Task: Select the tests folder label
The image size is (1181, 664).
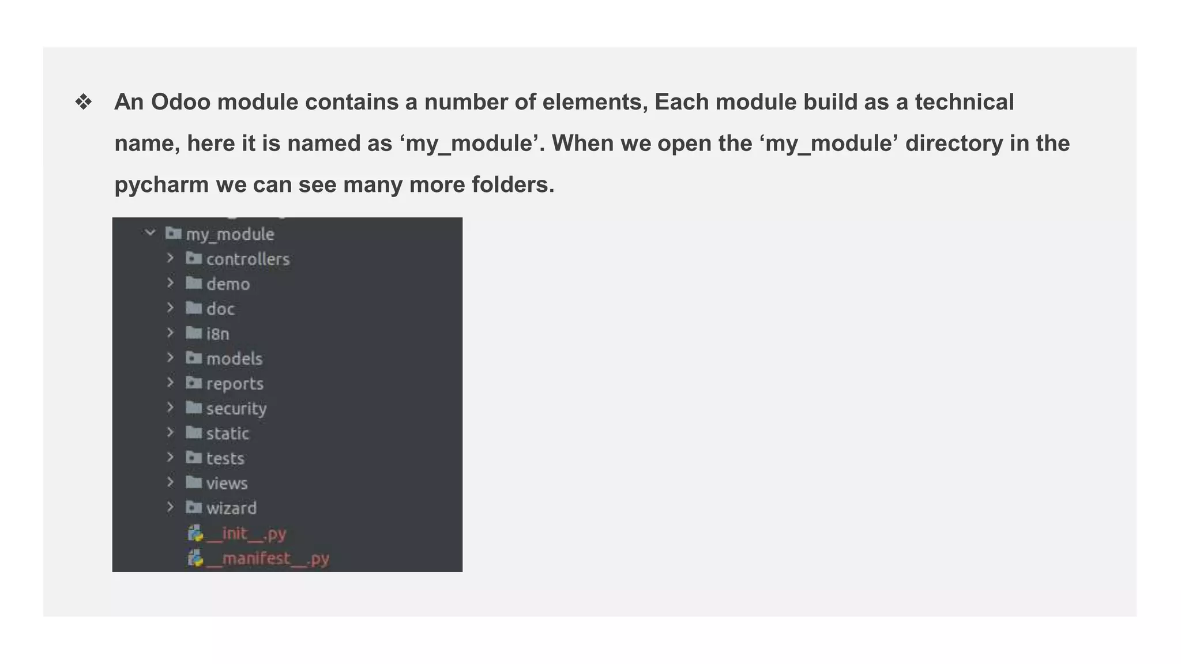Action: [x=225, y=458]
